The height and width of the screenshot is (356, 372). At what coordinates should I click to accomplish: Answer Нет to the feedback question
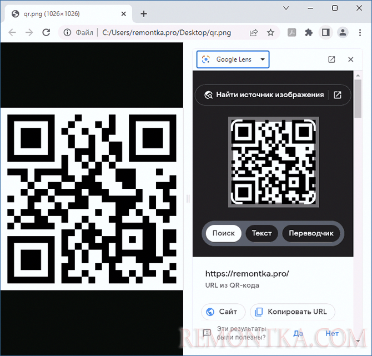[x=332, y=333]
